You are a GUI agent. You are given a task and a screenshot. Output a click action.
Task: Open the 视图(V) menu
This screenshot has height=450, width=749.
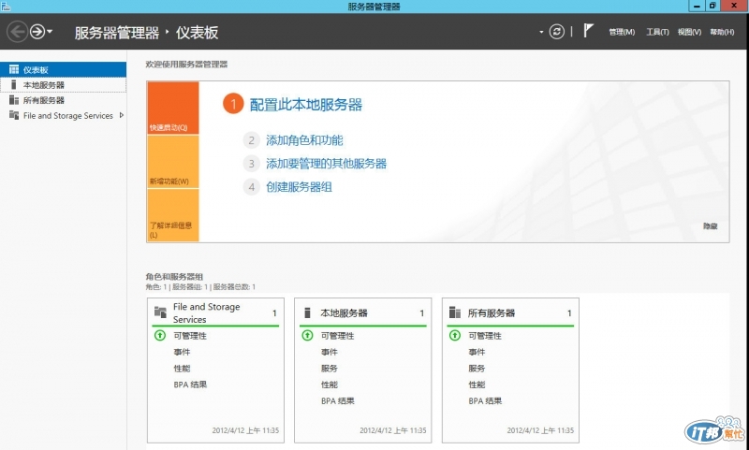pos(689,32)
